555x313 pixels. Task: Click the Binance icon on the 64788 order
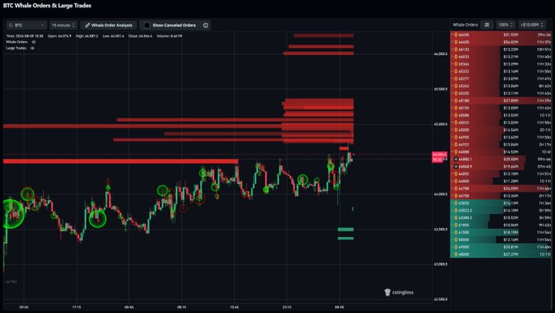tap(456, 188)
